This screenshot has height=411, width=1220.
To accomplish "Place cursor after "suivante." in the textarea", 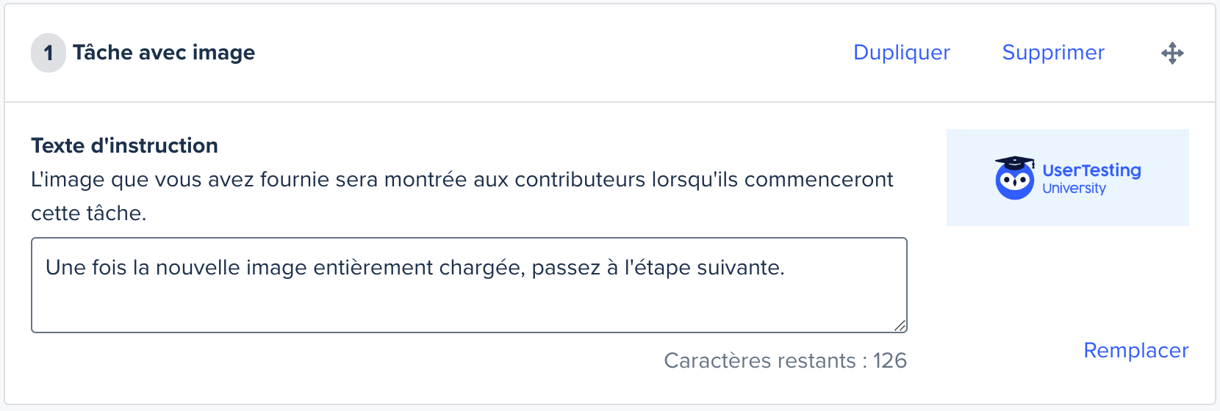I will 786,268.
